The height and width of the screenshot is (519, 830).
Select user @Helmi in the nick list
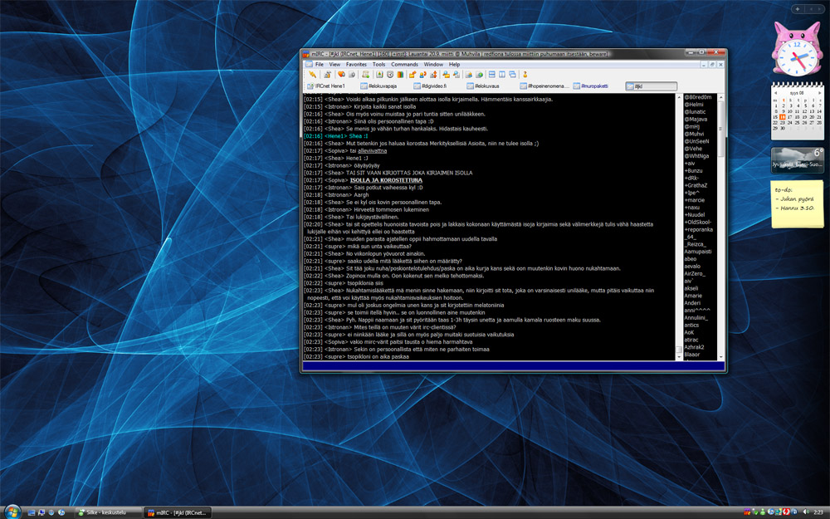[x=694, y=105]
